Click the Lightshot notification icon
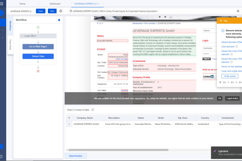Image resolution: width=242 pixels, height=161 pixels. pos(214,151)
